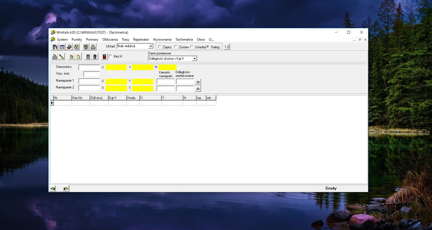Select the pencil edit tool

(62, 57)
